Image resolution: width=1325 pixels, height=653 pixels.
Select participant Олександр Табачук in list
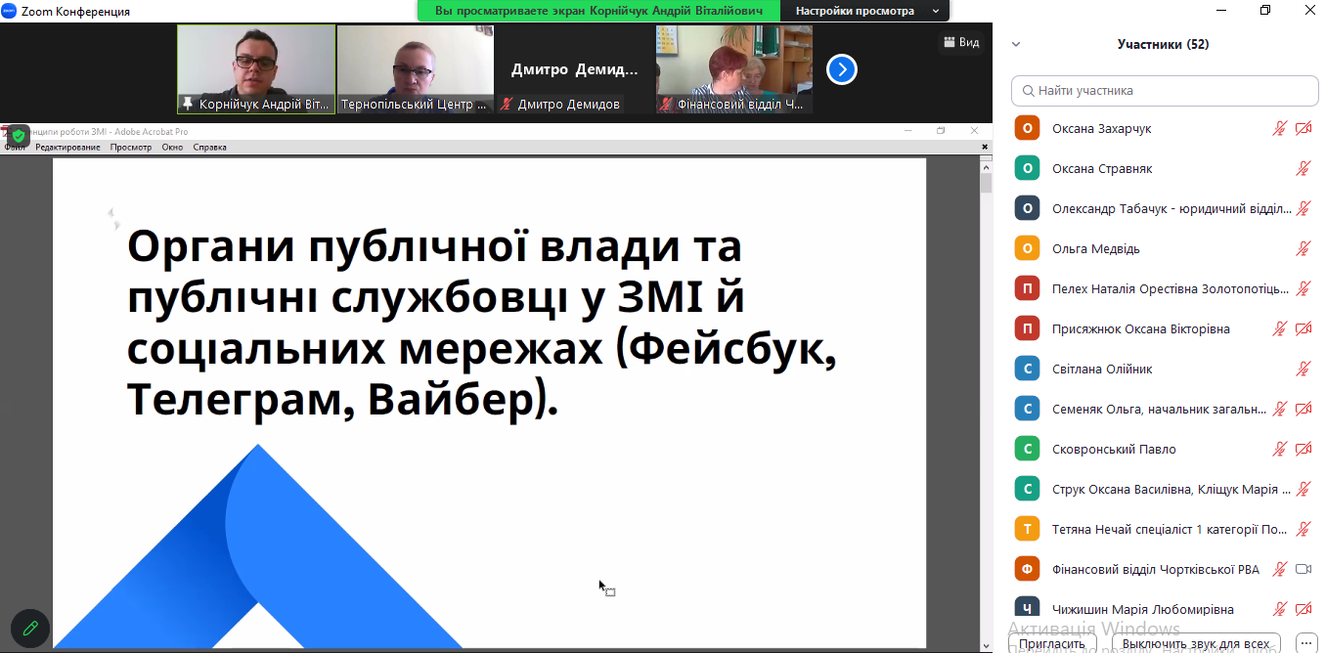point(1165,208)
